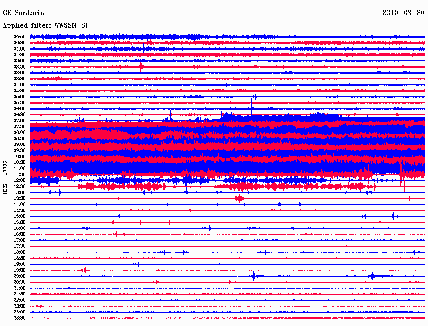Click the 04:00 time label
The width and height of the screenshot is (428, 326).
(x=20, y=85)
